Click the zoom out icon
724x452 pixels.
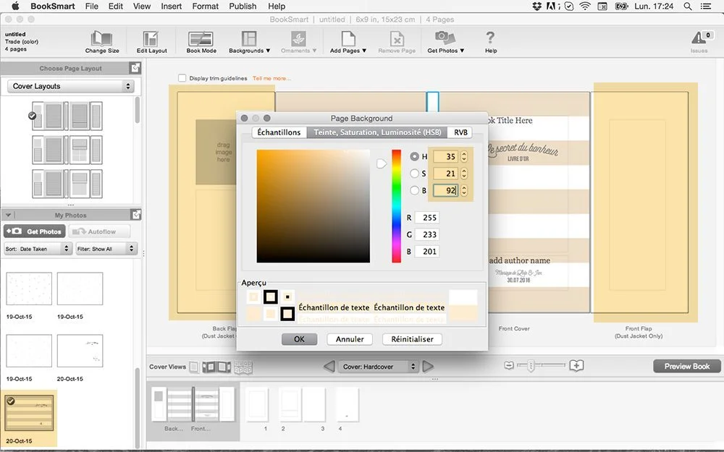(x=508, y=366)
